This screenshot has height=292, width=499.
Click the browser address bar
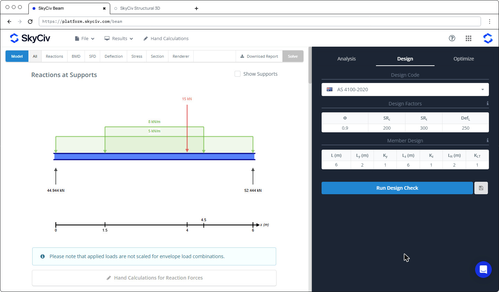(260, 21)
